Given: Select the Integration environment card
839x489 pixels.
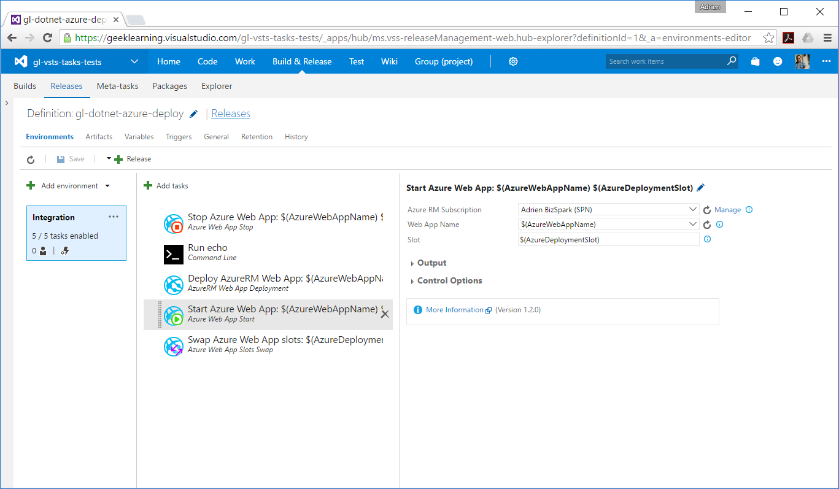Looking at the screenshot, I should pyautogui.click(x=76, y=233).
